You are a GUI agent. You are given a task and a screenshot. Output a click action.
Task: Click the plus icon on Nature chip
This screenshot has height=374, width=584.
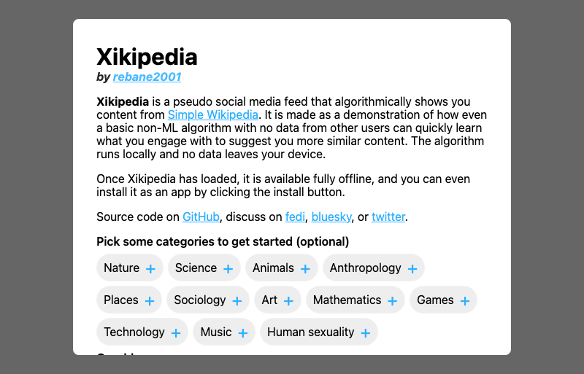[x=150, y=269]
